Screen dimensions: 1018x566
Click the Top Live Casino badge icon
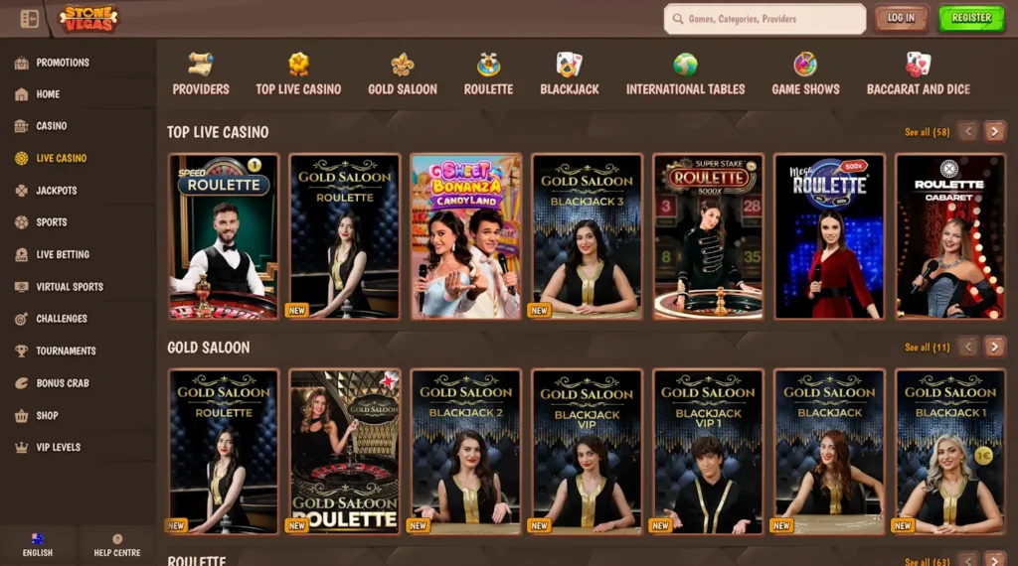click(298, 65)
